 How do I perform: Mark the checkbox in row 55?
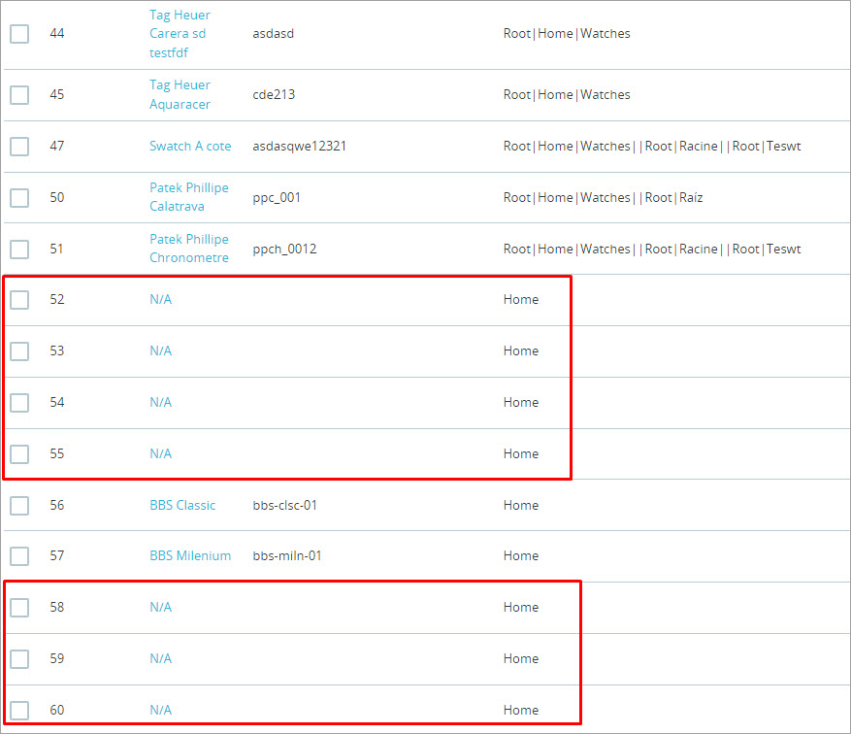pyautogui.click(x=19, y=453)
